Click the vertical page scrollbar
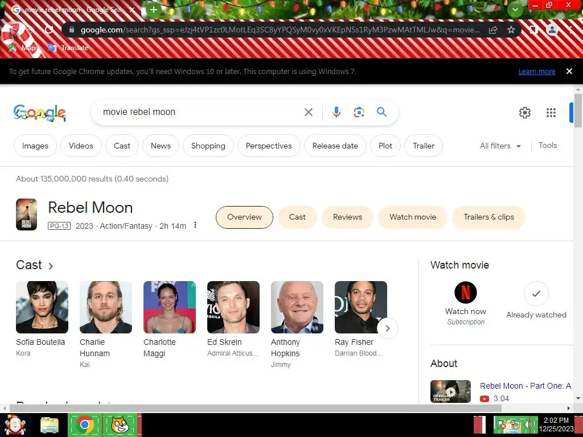This screenshot has height=437, width=583. (x=578, y=110)
